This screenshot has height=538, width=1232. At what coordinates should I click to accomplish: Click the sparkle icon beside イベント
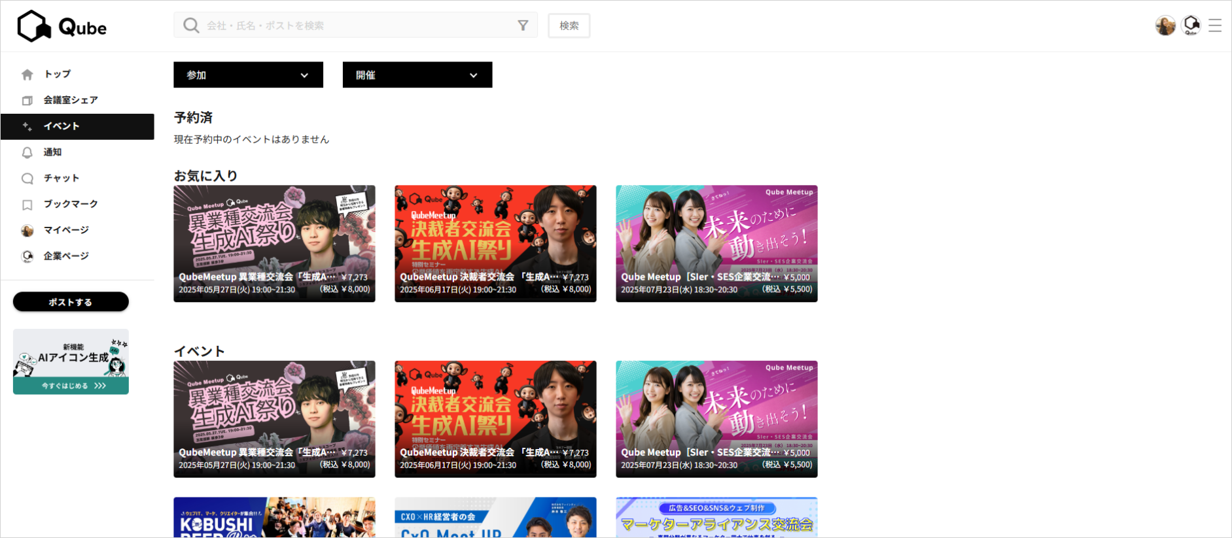27,127
